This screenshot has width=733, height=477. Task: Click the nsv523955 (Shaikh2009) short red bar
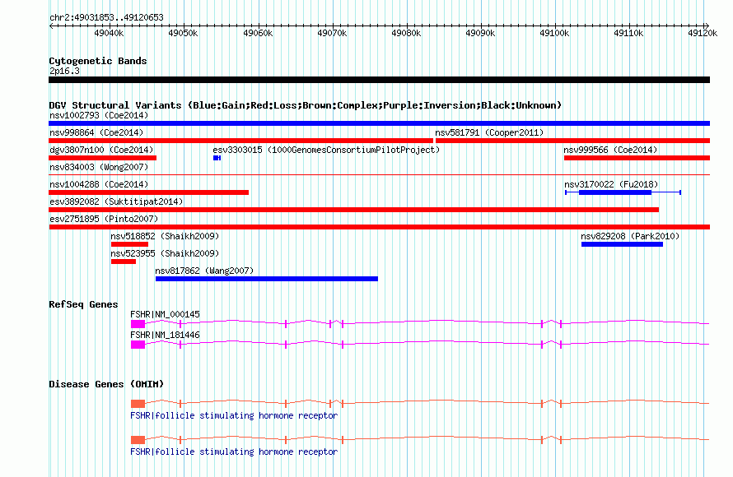(x=124, y=262)
